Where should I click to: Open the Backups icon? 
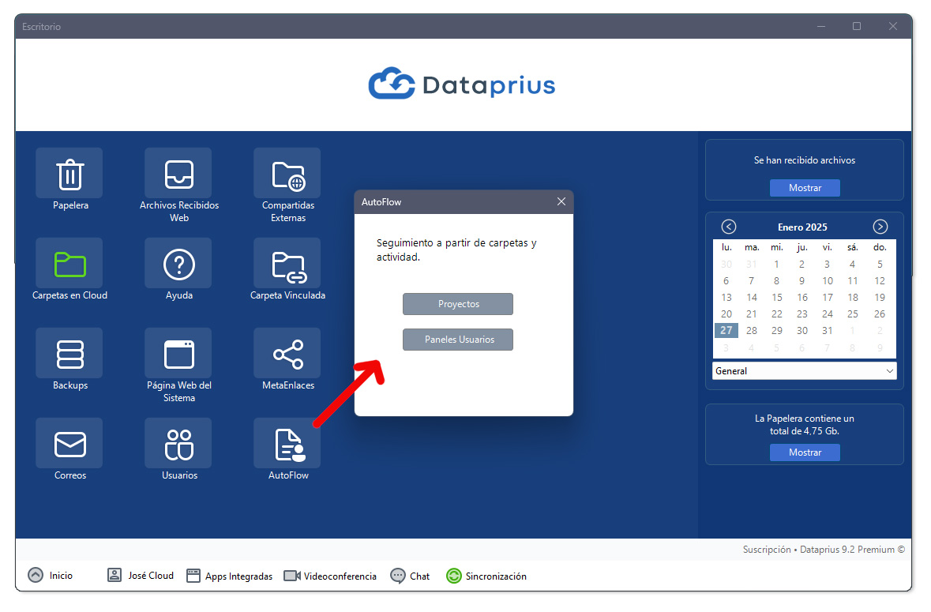click(x=69, y=353)
